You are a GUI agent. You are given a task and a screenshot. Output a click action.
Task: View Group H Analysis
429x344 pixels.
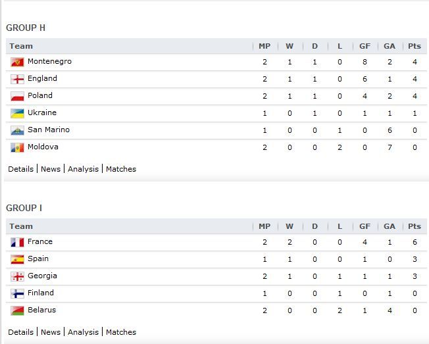pyautogui.click(x=83, y=169)
